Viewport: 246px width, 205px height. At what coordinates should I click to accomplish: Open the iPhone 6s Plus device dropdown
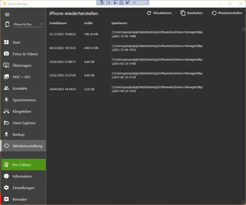(28, 25)
